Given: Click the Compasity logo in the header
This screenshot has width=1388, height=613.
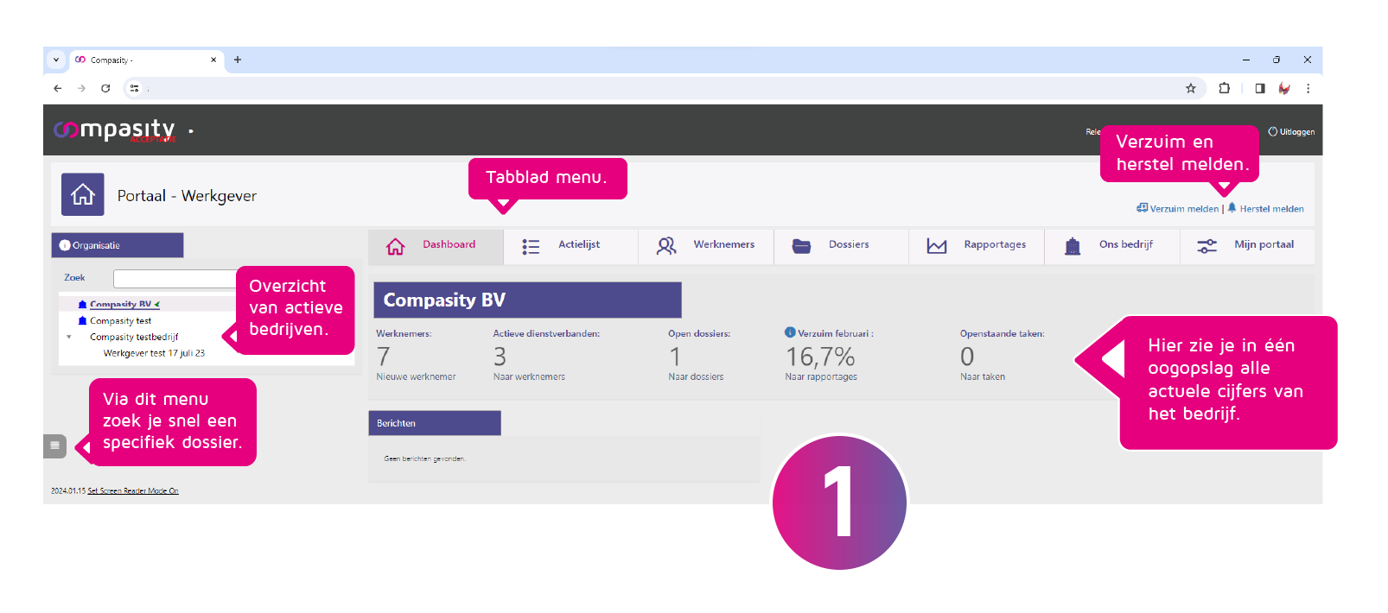Looking at the screenshot, I should (114, 130).
